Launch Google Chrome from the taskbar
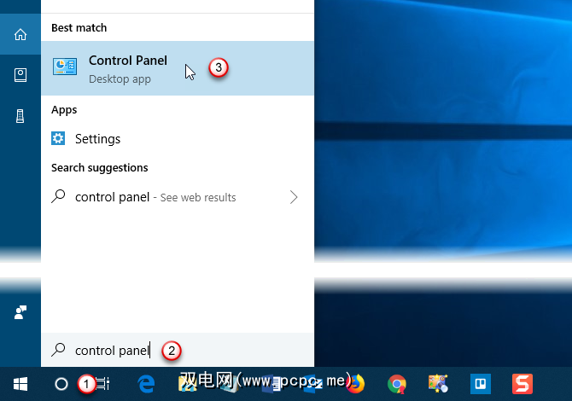 click(397, 384)
